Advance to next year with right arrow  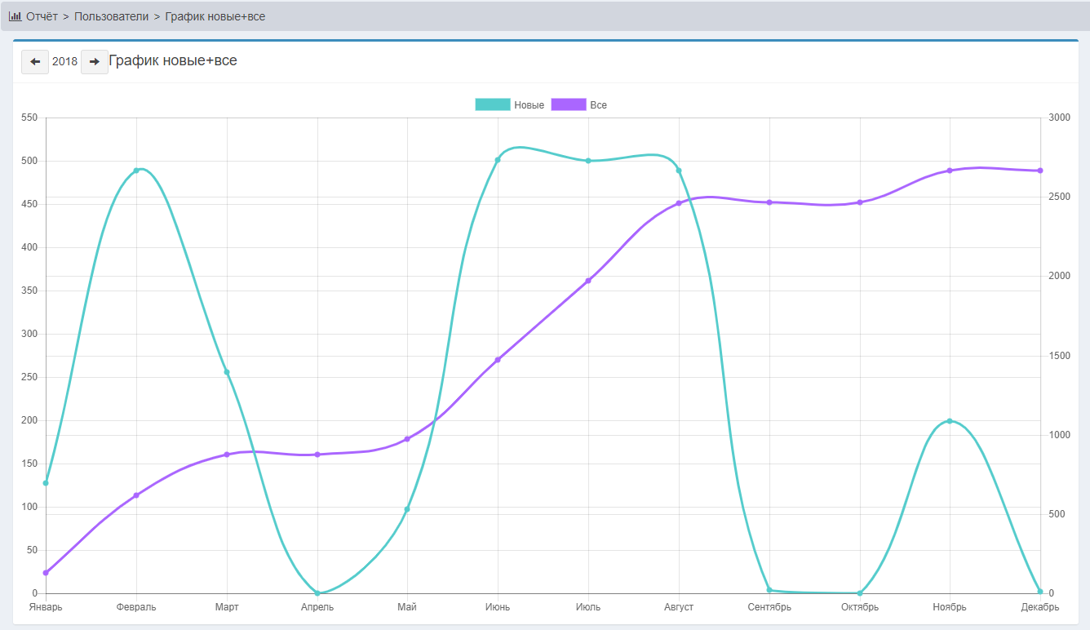tap(95, 62)
